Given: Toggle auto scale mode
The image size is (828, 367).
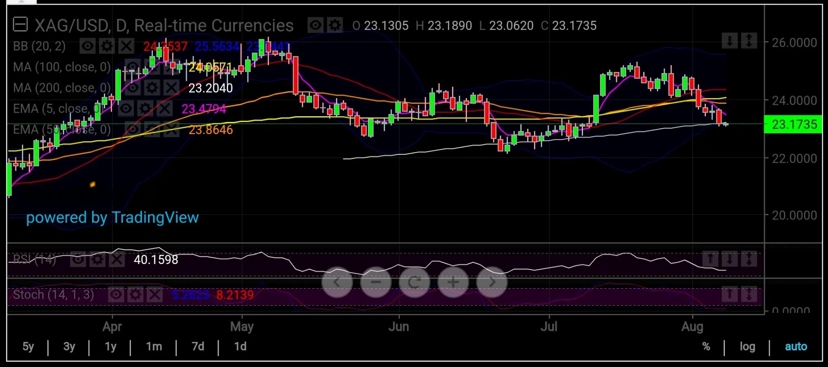Looking at the screenshot, I should point(796,346).
